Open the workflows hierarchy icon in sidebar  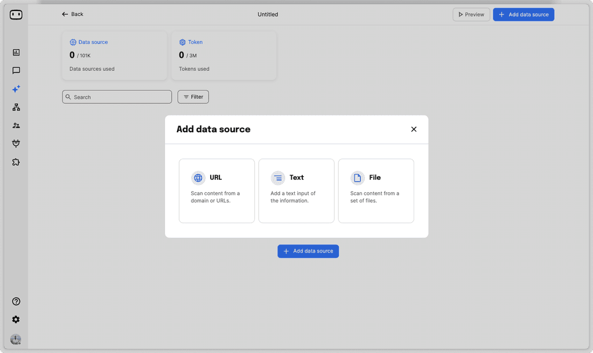coord(16,107)
